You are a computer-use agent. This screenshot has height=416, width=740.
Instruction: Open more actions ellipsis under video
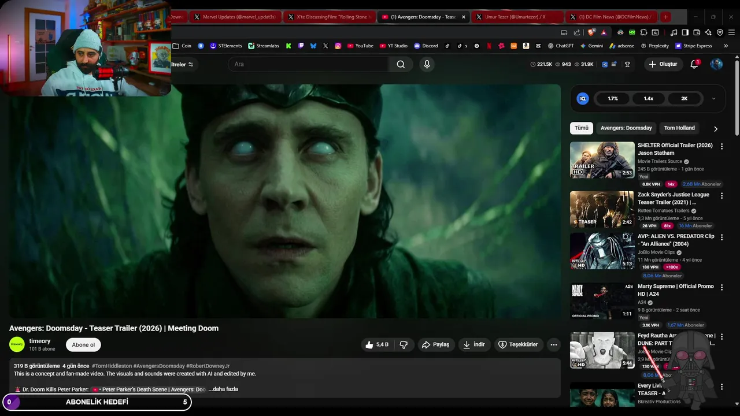(x=554, y=345)
